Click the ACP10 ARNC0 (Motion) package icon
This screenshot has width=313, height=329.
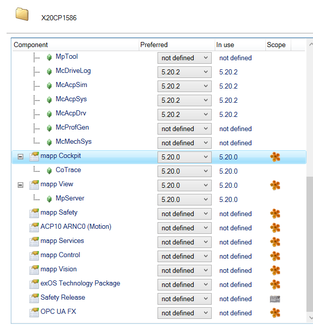[34, 227]
